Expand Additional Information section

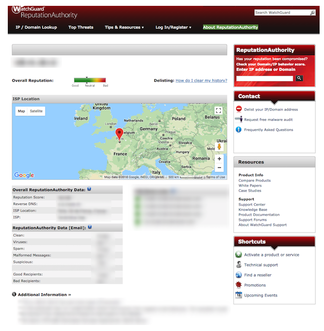(x=44, y=295)
